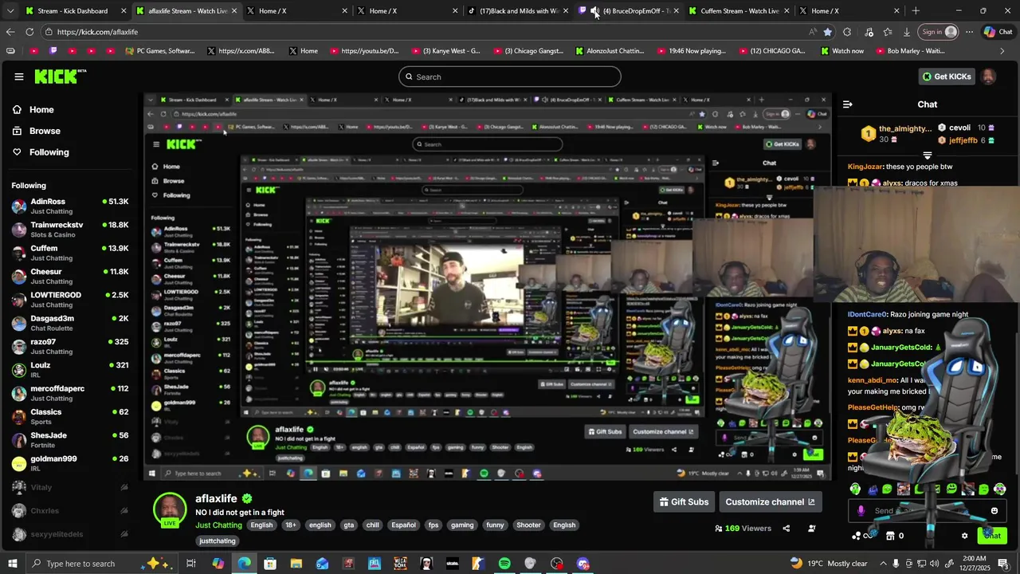Click aflaxlife streamer avatar
This screenshot has height=574, width=1020.
pos(170,510)
